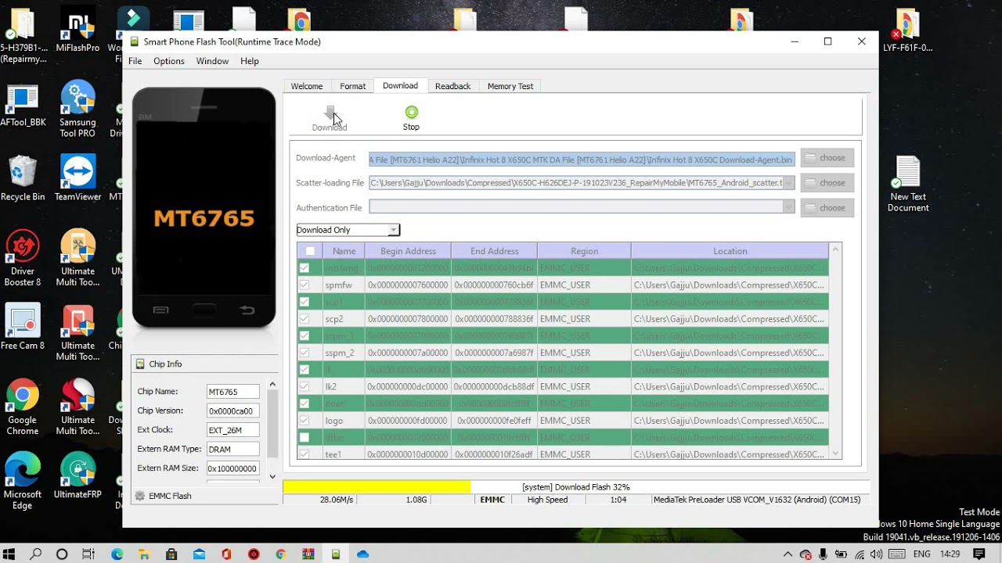Click the Download-Agent path field
The width and height of the screenshot is (1002, 563).
coord(582,159)
